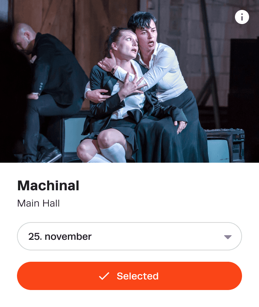Open the Machinal performance photo
259x307 pixels.
point(129,81)
